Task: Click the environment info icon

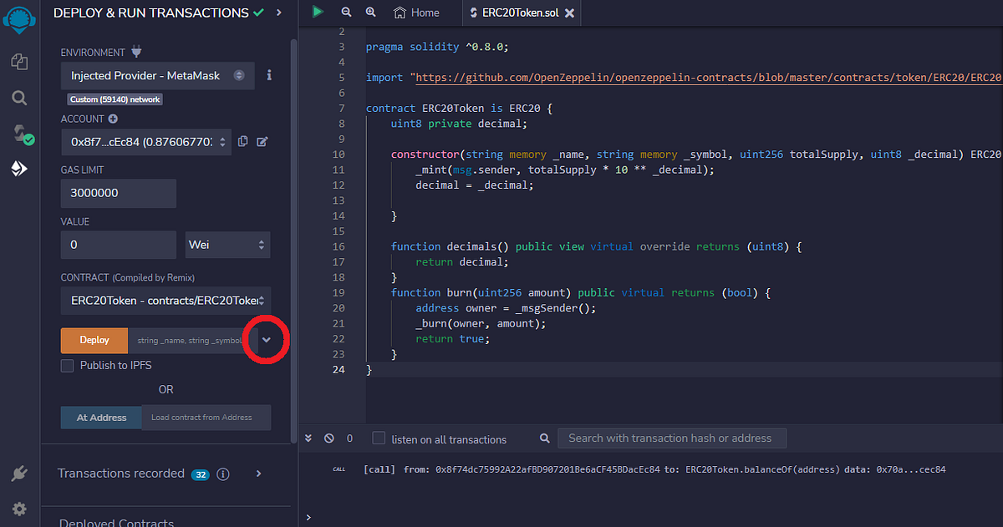Action: [269, 75]
